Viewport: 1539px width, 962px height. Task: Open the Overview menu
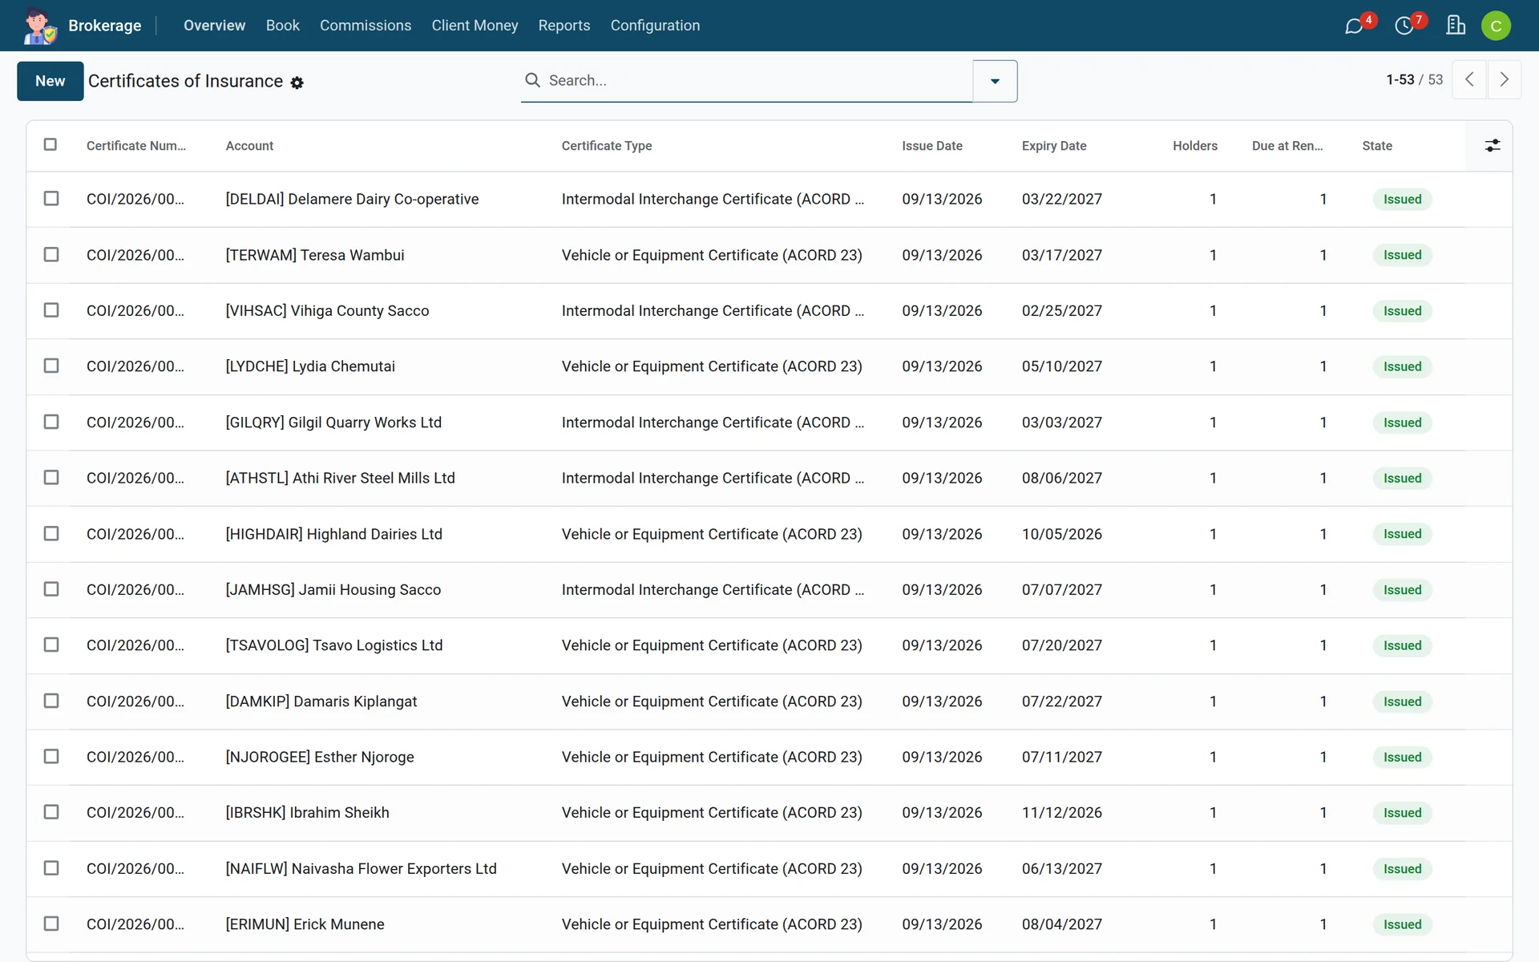point(214,26)
